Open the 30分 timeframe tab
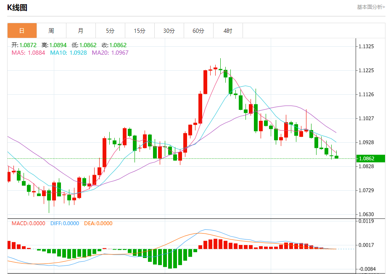Image resolution: width=388 pixels, height=274 pixels. click(169, 31)
